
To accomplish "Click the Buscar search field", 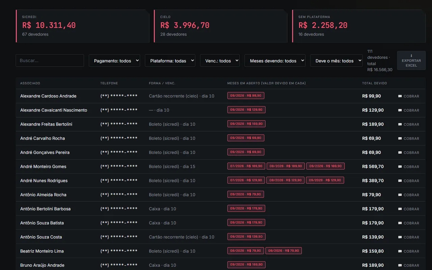I will coord(50,61).
